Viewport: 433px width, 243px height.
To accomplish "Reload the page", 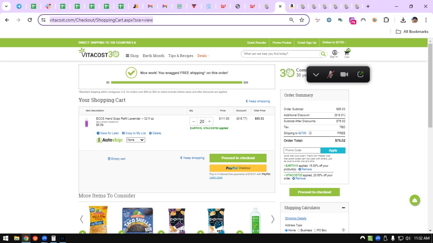I will [30, 20].
